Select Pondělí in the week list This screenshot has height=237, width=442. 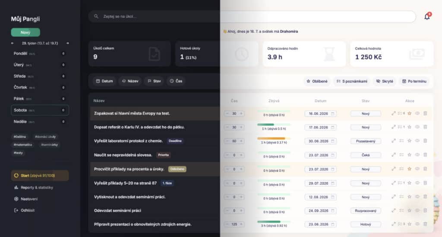[x=40, y=53]
